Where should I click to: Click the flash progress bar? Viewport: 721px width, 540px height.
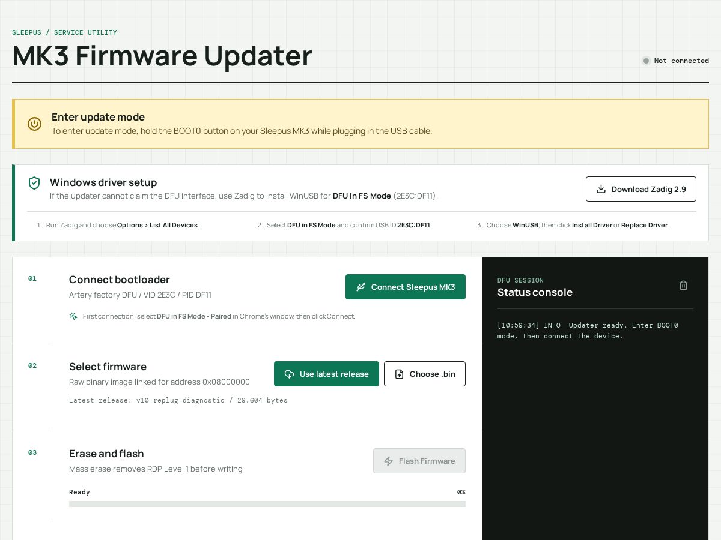tap(267, 504)
